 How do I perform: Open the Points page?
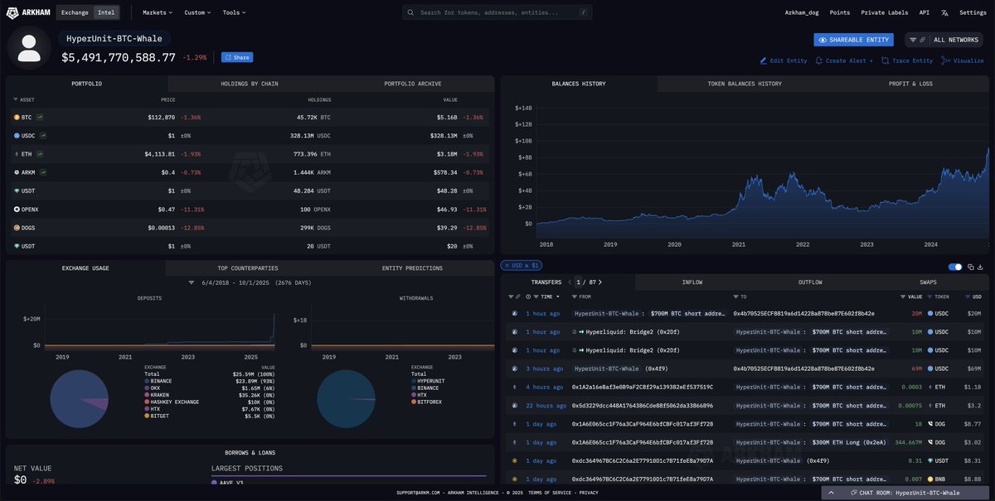839,12
